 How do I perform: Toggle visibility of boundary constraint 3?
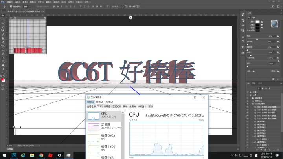click(x=248, y=128)
